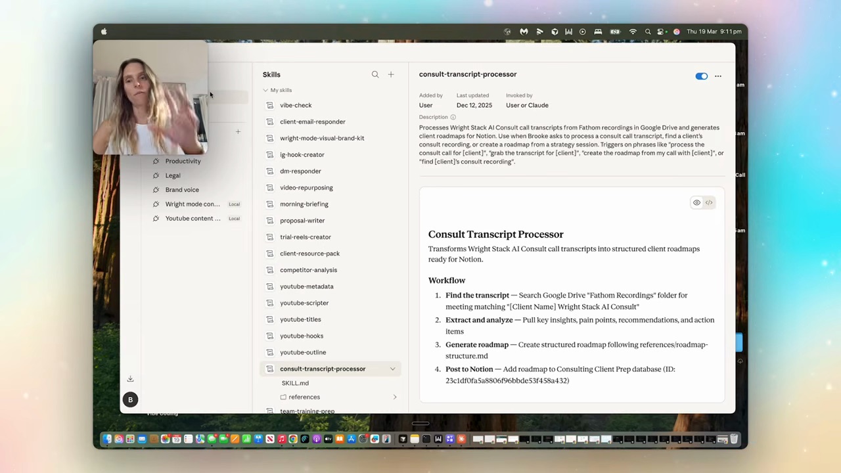Image resolution: width=841 pixels, height=473 pixels.
Task: Click the Brand voice plugin icon
Action: coord(156,190)
